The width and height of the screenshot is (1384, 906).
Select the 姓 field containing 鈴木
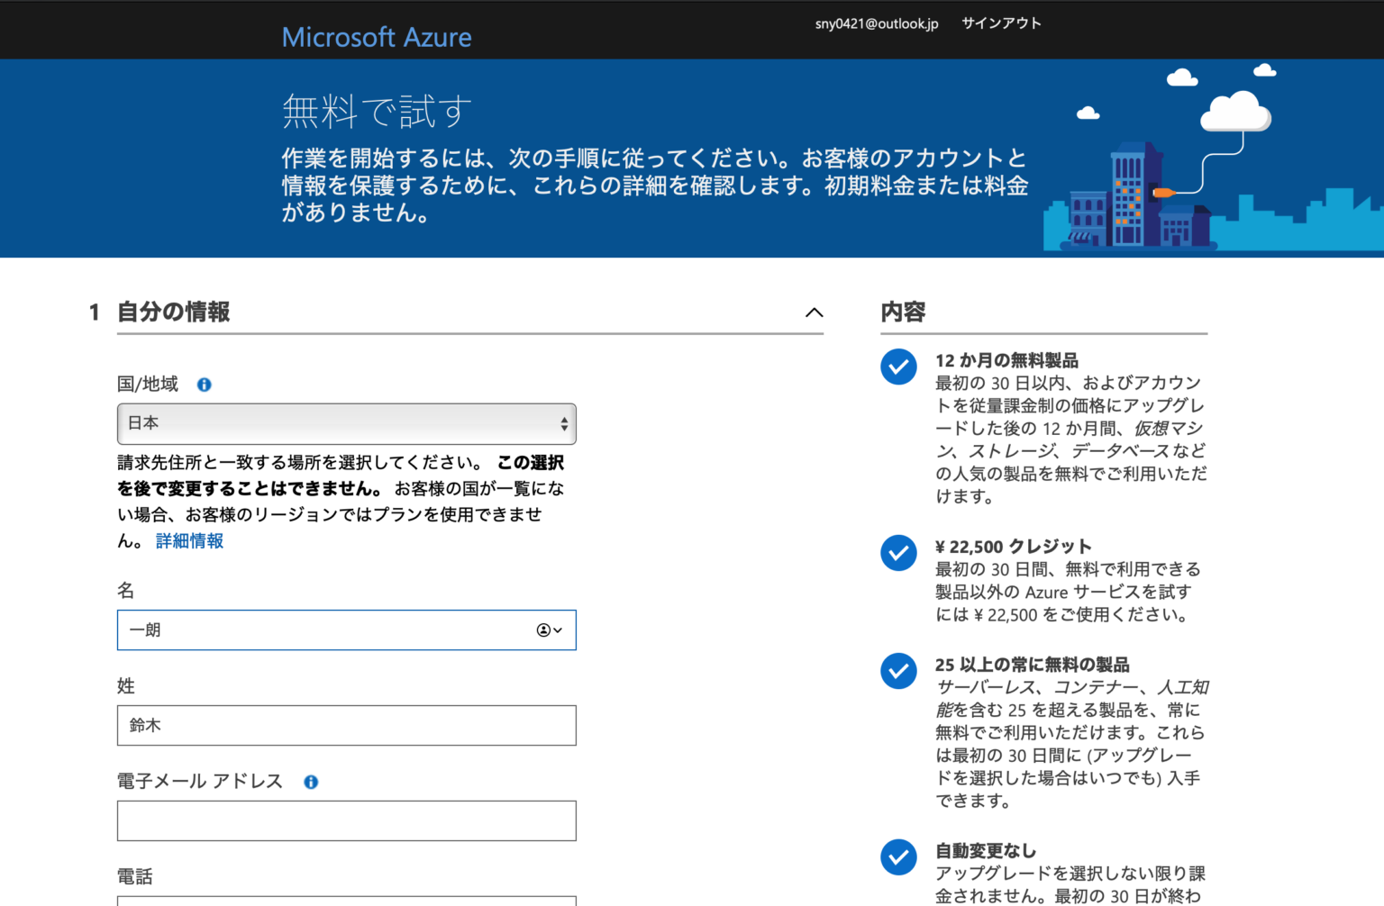pyautogui.click(x=346, y=725)
